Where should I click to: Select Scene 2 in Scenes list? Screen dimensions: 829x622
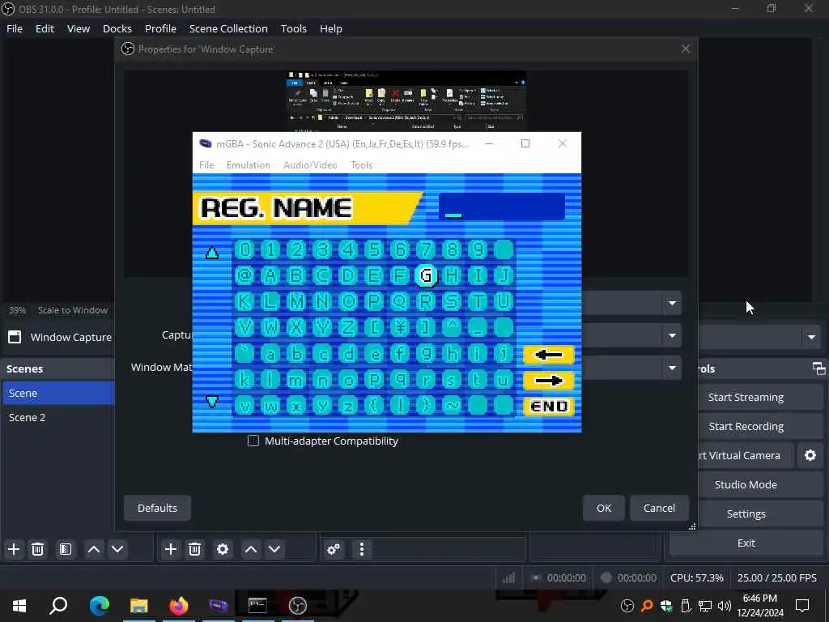tap(58, 417)
